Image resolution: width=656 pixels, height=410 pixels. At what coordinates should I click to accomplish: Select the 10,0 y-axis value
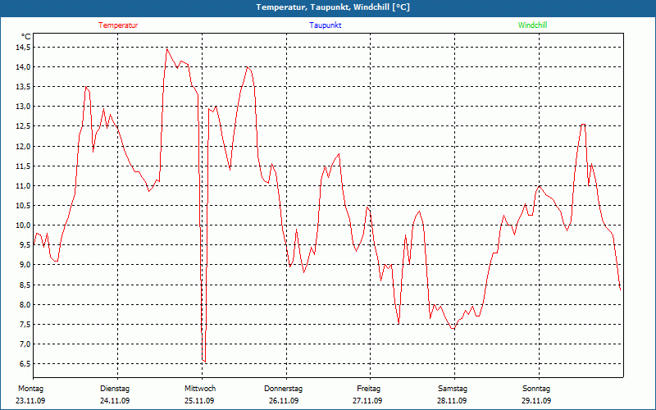point(23,225)
